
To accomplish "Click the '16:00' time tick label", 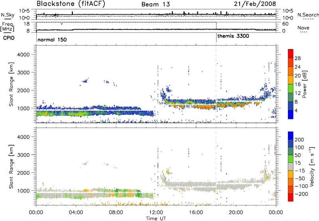I will [x=196, y=213].
